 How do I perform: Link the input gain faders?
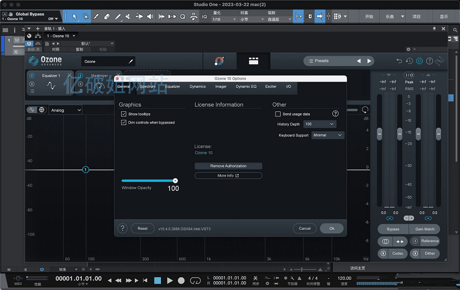coord(389,218)
